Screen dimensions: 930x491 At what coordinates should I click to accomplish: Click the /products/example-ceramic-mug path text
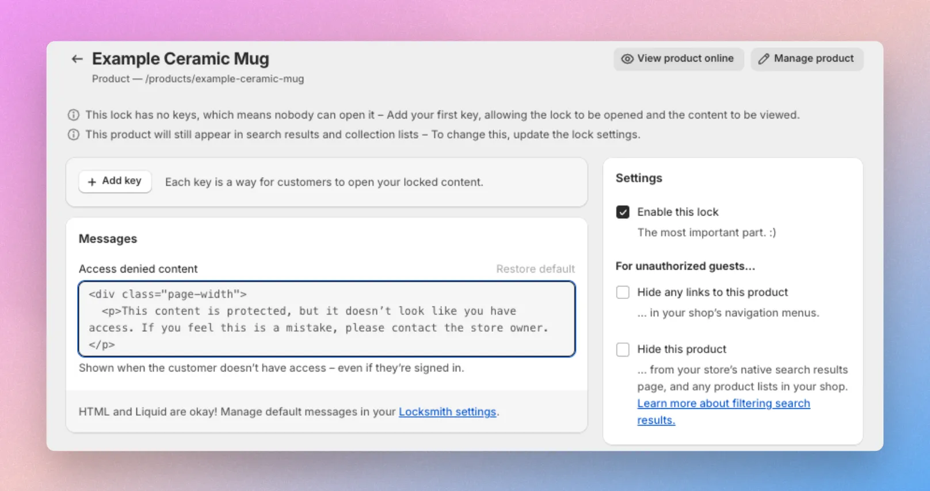pos(224,79)
